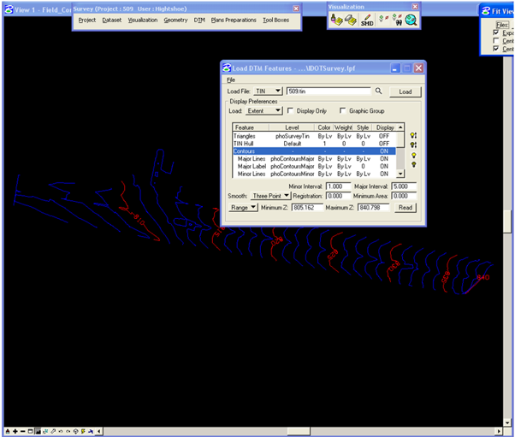Viewport: 515px width, 437px height.
Task: Select the Triangles feature row
Action: [315, 136]
